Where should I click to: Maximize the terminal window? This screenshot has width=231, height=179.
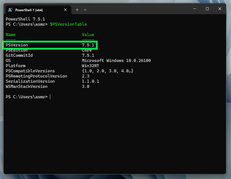point(207,9)
